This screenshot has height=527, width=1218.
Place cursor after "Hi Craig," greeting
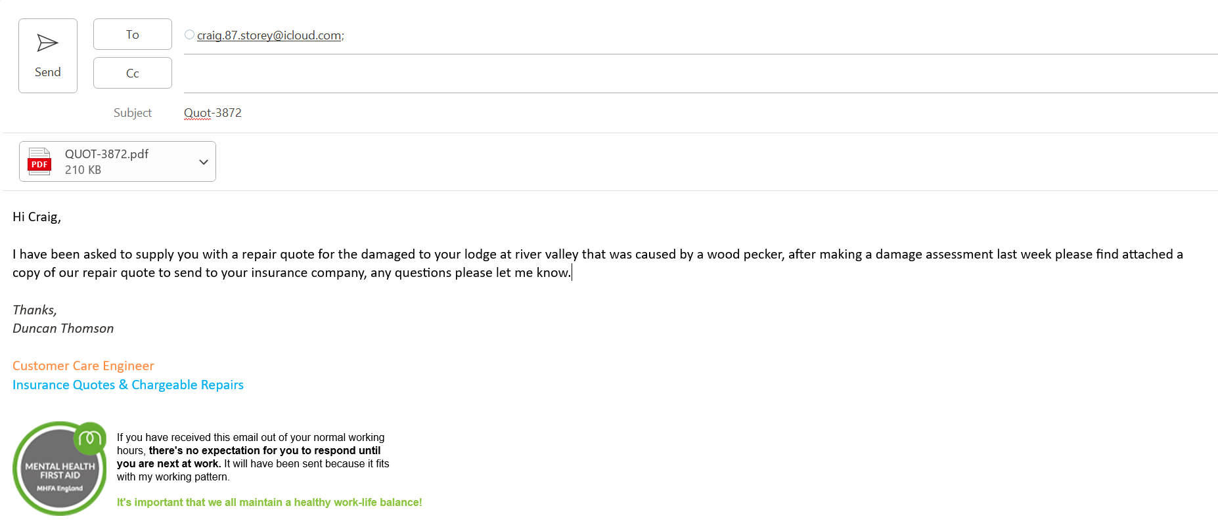coord(62,217)
